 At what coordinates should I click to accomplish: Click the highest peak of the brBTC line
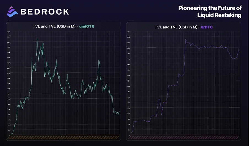pos(186,39)
